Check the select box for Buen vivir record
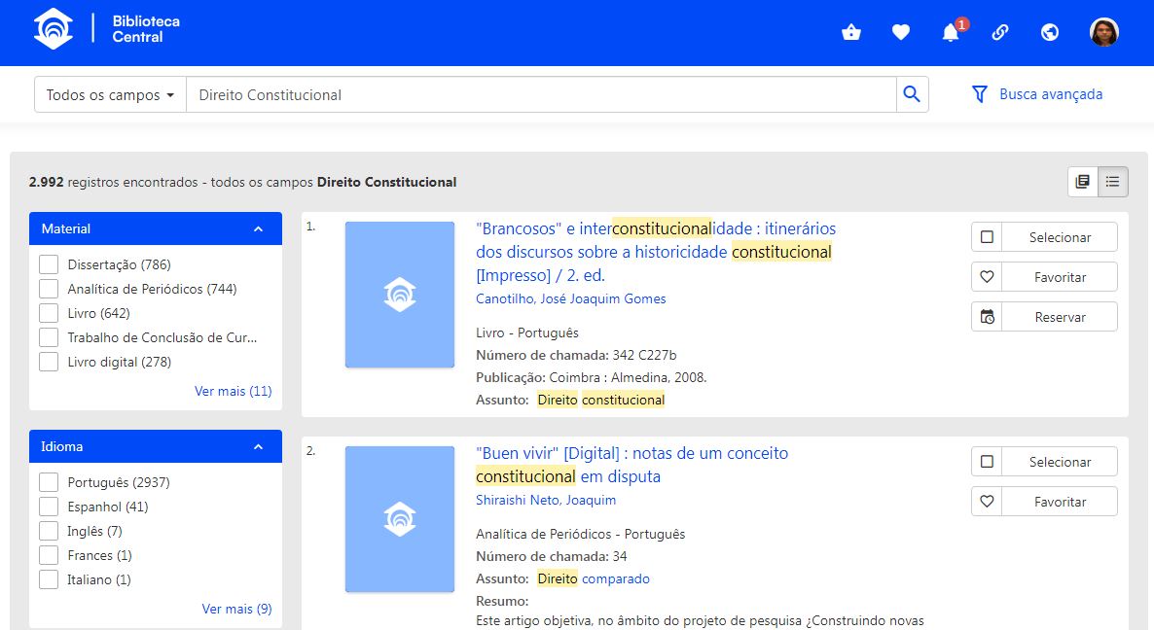 click(x=987, y=462)
